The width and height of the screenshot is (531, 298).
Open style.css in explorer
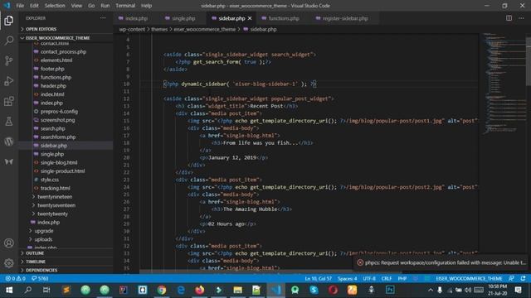(x=50, y=180)
